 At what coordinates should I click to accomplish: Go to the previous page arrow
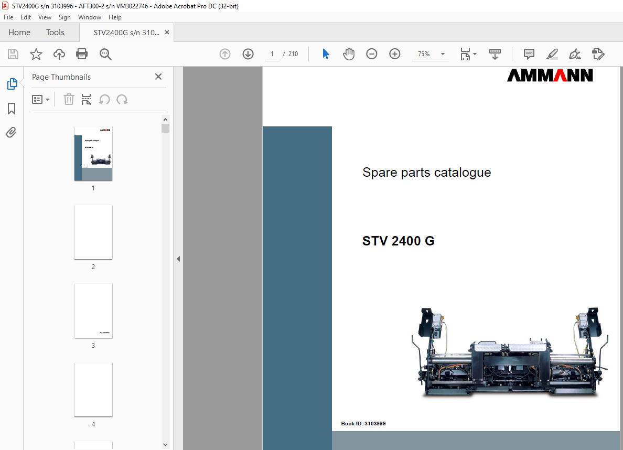pos(225,54)
